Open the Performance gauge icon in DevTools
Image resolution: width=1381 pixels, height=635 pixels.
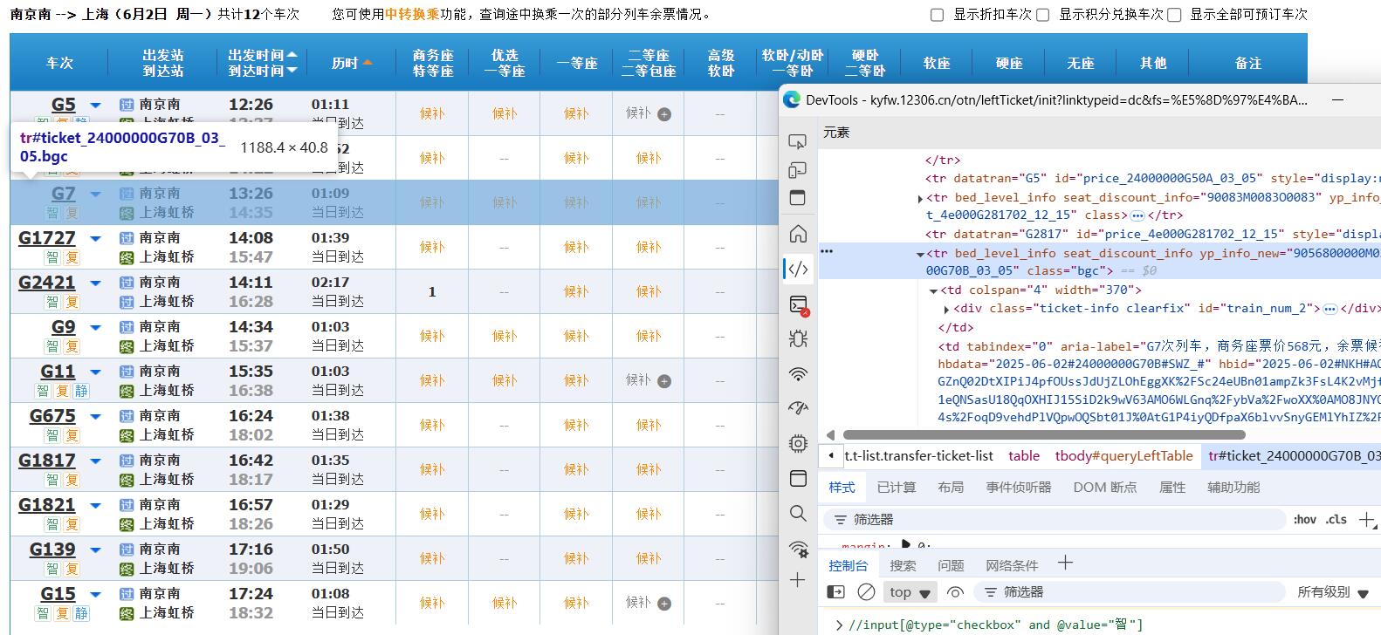pyautogui.click(x=797, y=408)
